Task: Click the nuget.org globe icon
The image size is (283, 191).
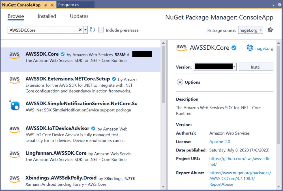Action: coord(250,48)
